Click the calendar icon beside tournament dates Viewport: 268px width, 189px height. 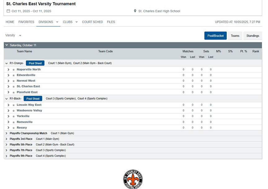click(x=8, y=11)
